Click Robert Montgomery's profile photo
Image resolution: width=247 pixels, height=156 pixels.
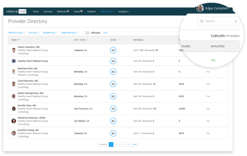pos(14,96)
